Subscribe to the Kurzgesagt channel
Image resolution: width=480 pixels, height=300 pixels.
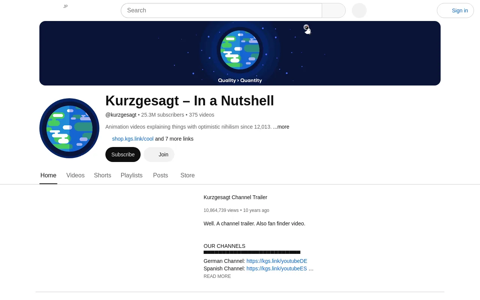[x=123, y=154]
